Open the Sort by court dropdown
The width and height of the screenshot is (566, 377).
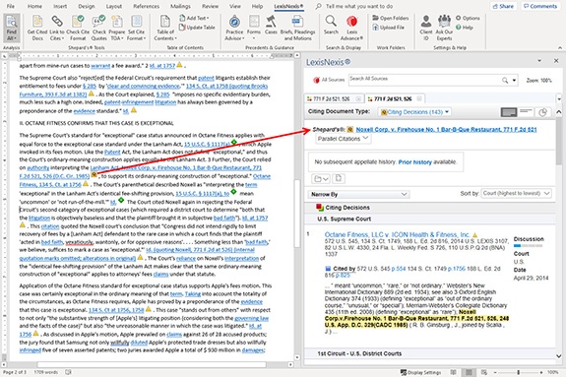(516, 193)
